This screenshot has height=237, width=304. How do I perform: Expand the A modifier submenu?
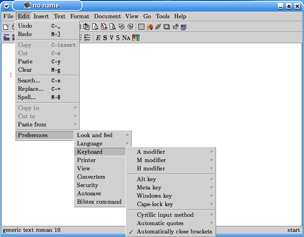tap(171, 152)
